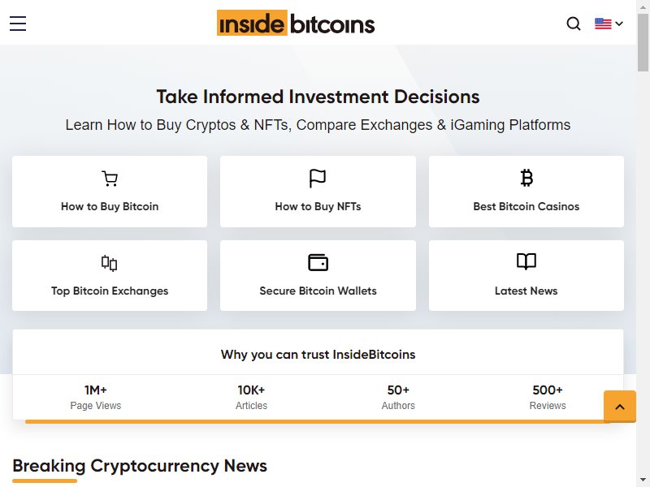Expand the language dropdown chevron
Screen dimensions: 650x487
(619, 24)
